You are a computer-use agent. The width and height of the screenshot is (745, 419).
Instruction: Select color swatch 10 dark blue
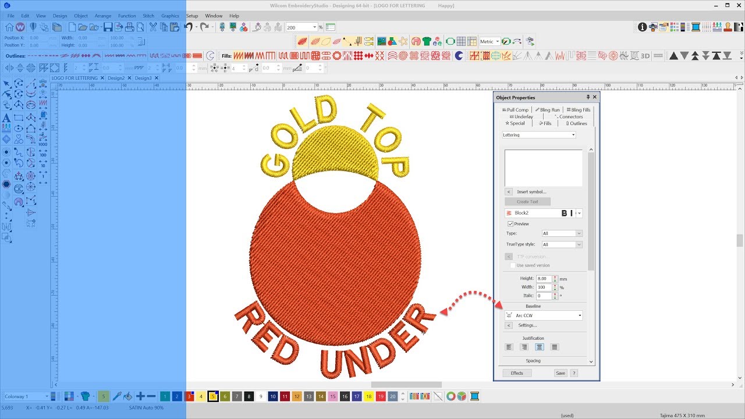272,396
